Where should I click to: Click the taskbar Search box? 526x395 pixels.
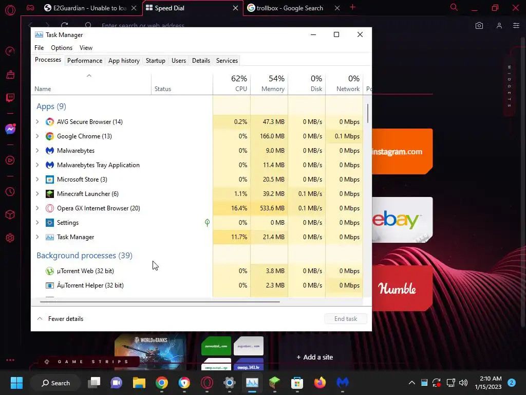coord(55,383)
